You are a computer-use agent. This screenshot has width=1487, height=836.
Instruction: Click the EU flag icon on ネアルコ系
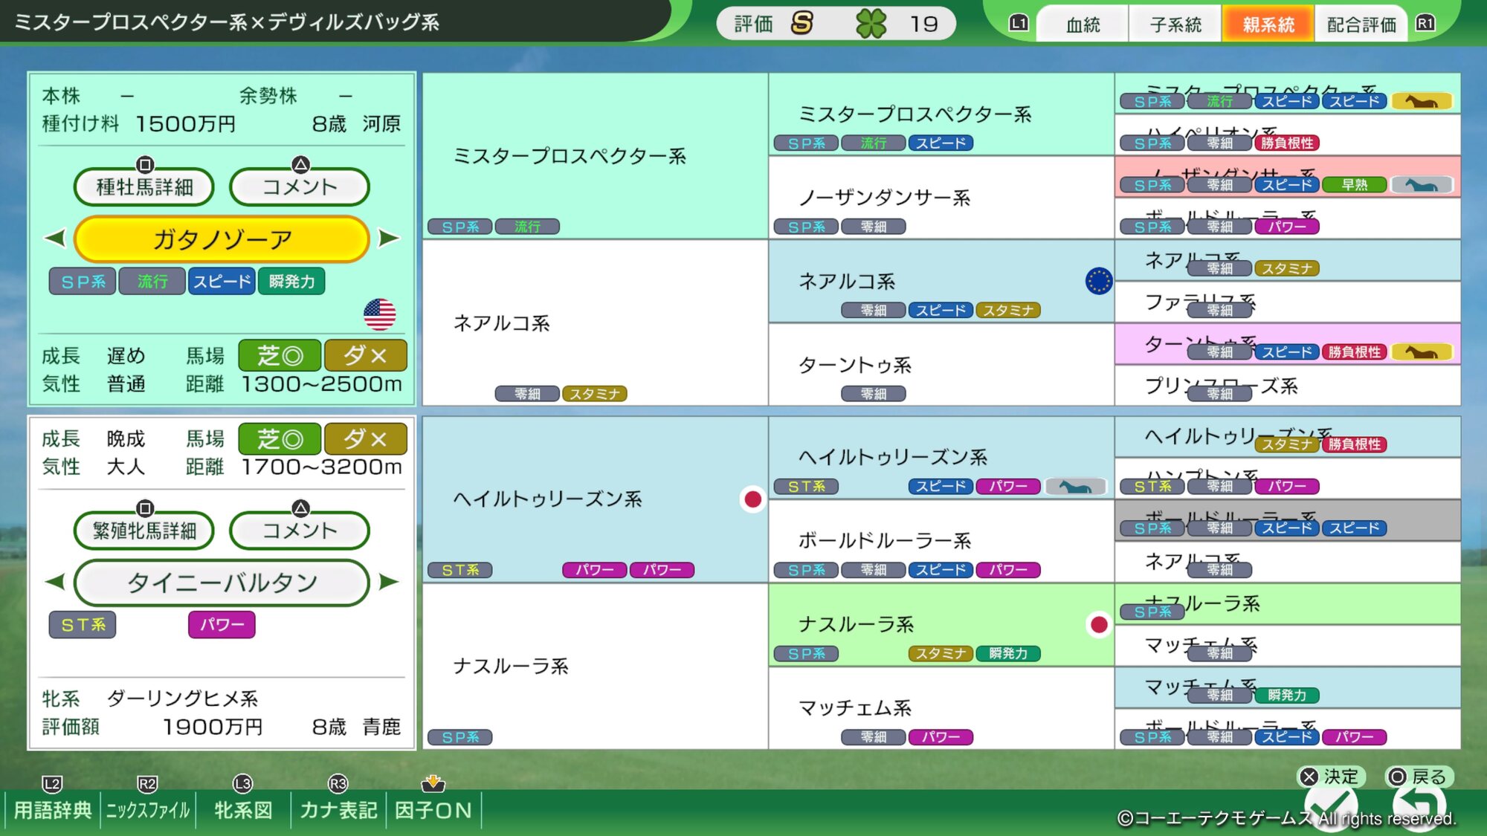[1098, 281]
